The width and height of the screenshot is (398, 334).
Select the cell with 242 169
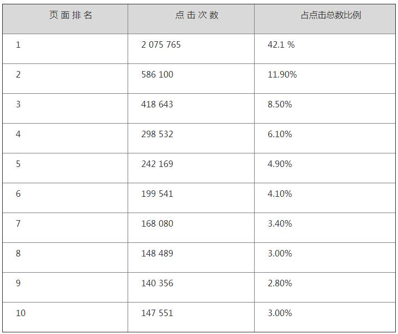[x=157, y=164]
